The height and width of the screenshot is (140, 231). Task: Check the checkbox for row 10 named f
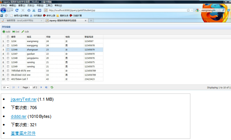pyautogui.click(x=8, y=79)
